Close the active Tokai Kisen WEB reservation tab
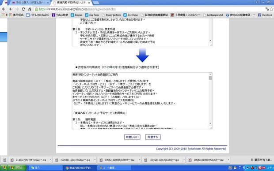274x171 pixels. tap(89, 3)
